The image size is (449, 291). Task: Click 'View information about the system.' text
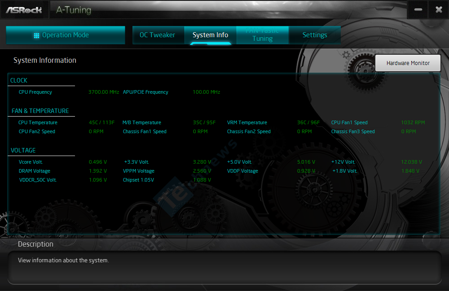pyautogui.click(x=63, y=261)
